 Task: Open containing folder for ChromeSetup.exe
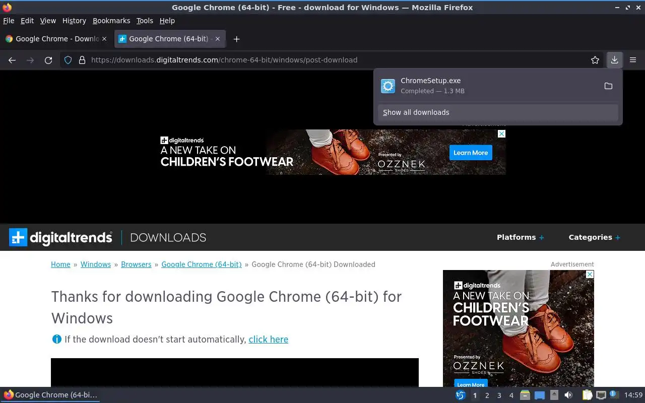[x=608, y=86]
